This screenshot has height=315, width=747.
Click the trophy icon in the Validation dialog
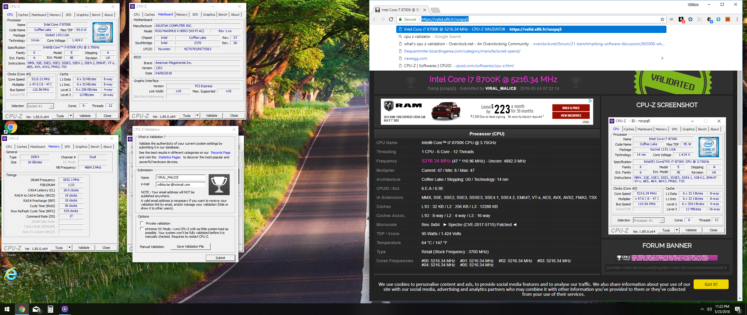pos(219,185)
